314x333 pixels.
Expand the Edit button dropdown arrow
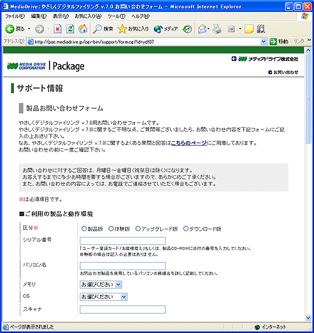tap(240, 29)
